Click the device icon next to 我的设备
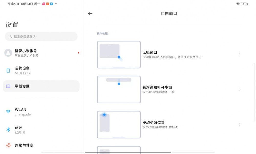The width and height of the screenshot is (256, 154). pyautogui.click(x=8, y=71)
